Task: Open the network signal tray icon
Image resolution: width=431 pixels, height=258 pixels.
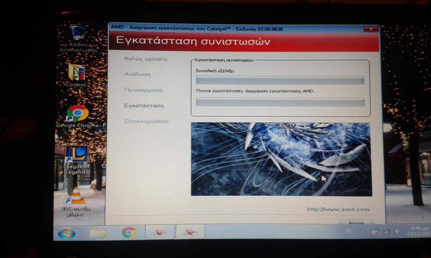Action: (x=386, y=232)
